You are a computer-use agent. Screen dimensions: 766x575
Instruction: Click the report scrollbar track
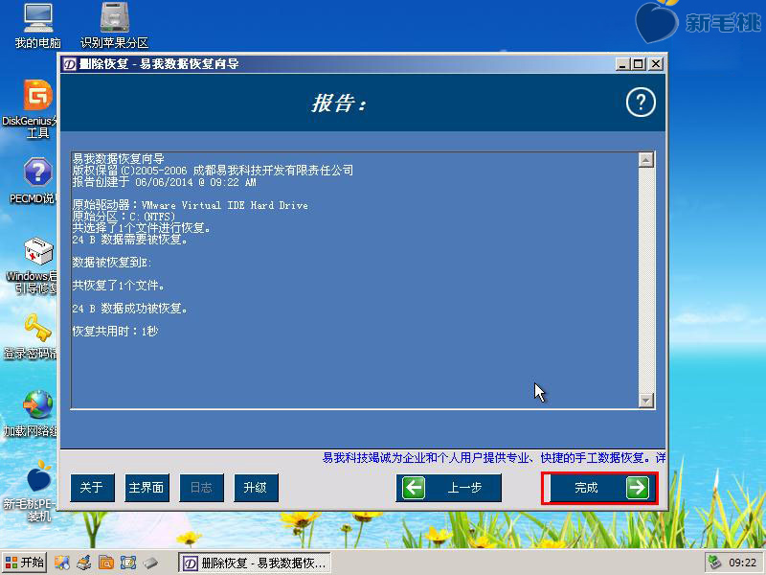click(x=645, y=280)
